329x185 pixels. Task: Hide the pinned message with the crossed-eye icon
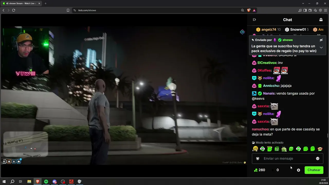click(321, 40)
